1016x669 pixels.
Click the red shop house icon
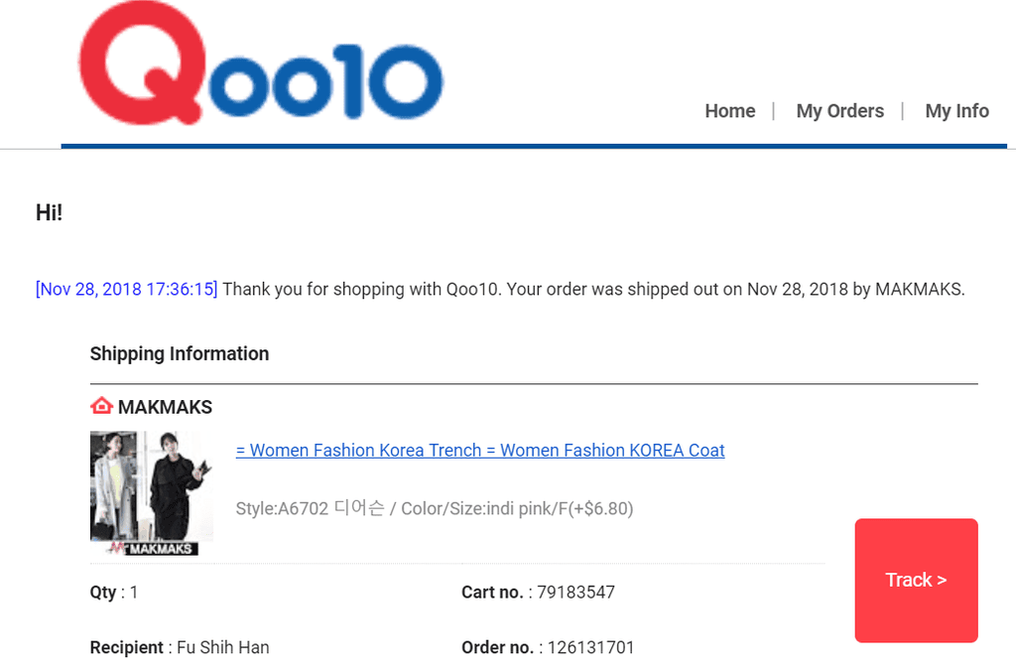point(101,407)
